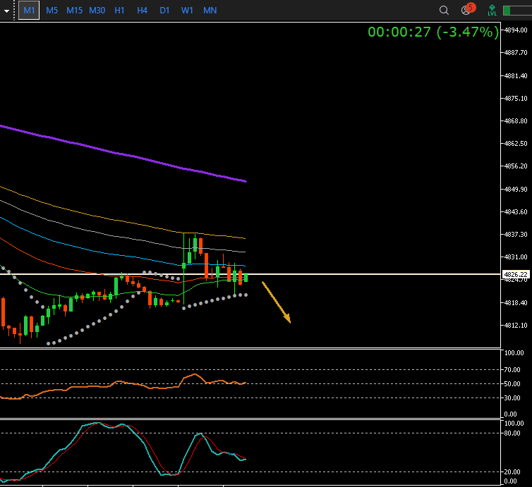The width and height of the screenshot is (532, 487).
Task: Select the yellow trend arrow drawing
Action: click(276, 302)
